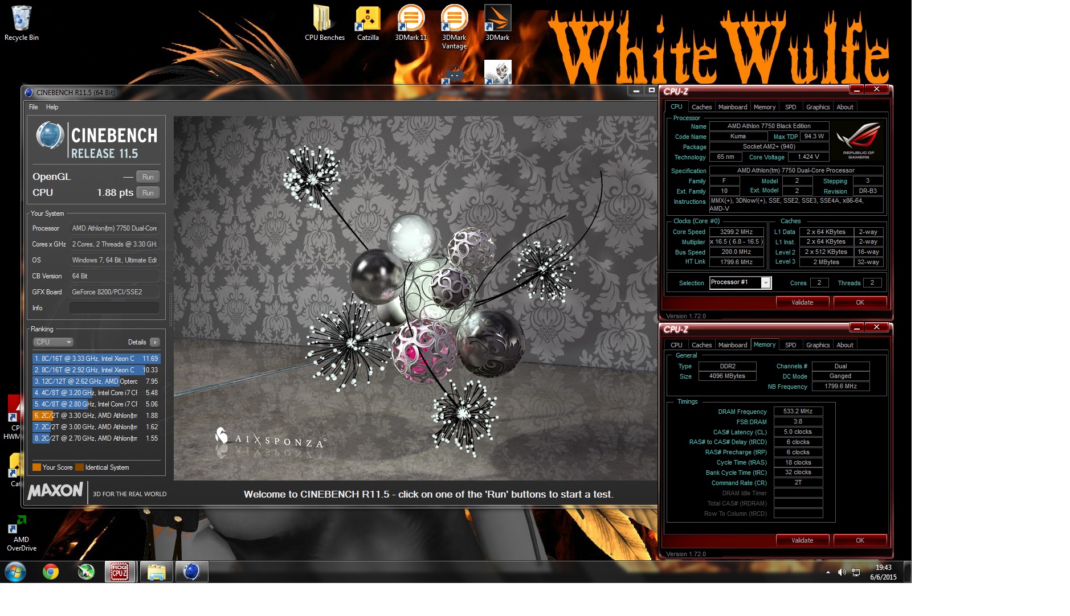Launch the 3DMark 11 desktop shortcut
The width and height of the screenshot is (1070, 616).
(411, 23)
